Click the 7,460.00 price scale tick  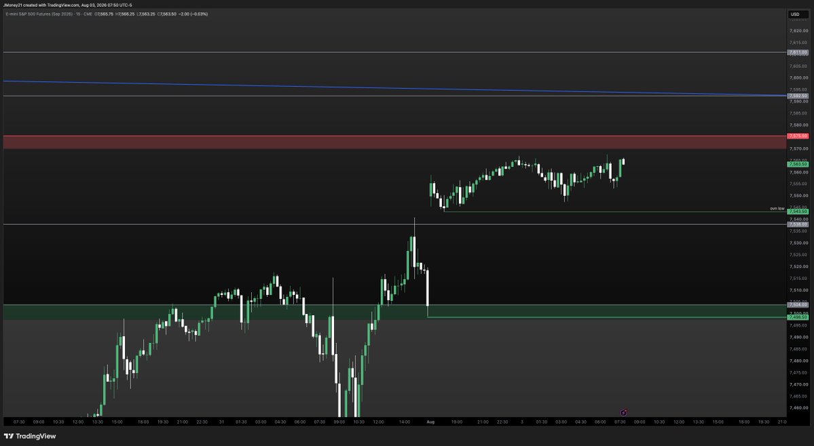coord(798,407)
